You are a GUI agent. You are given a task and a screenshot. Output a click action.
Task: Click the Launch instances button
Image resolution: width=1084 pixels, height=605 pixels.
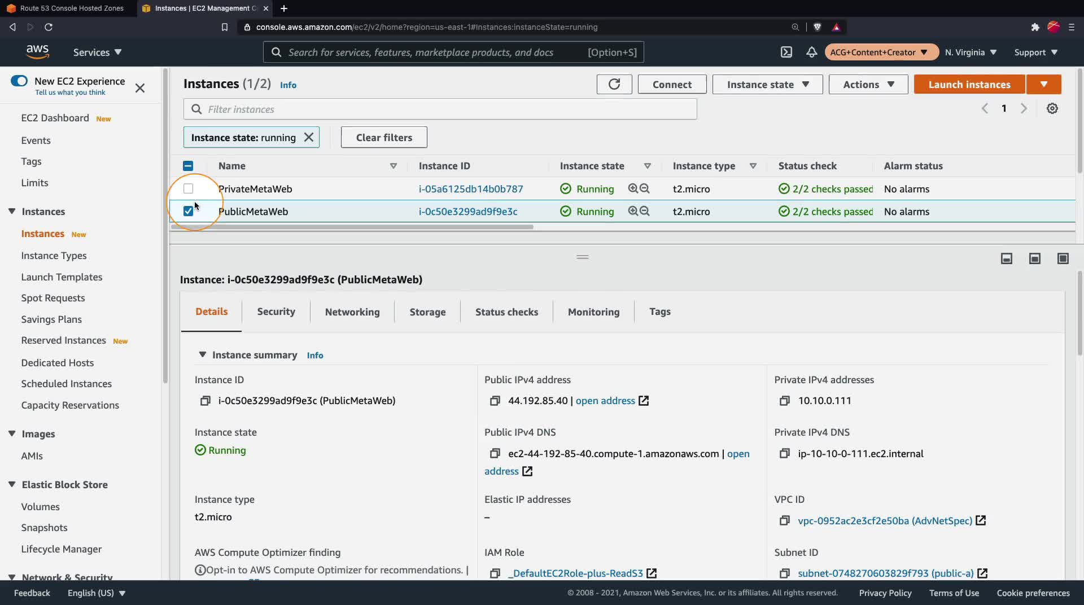[x=969, y=84]
